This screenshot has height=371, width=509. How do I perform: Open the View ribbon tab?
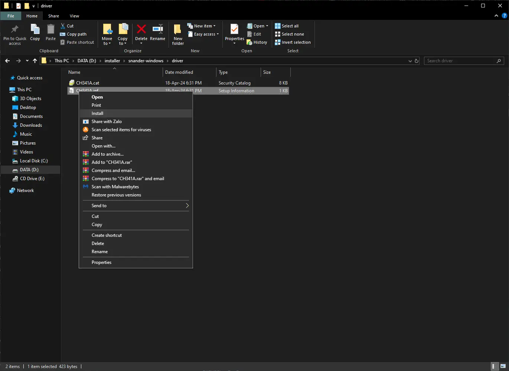[74, 16]
